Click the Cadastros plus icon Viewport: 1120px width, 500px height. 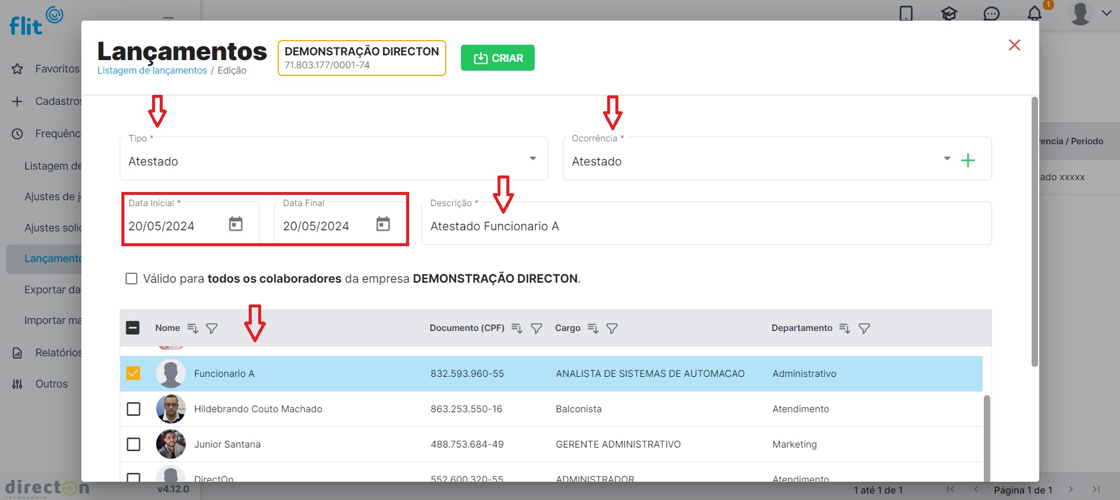[x=17, y=101]
